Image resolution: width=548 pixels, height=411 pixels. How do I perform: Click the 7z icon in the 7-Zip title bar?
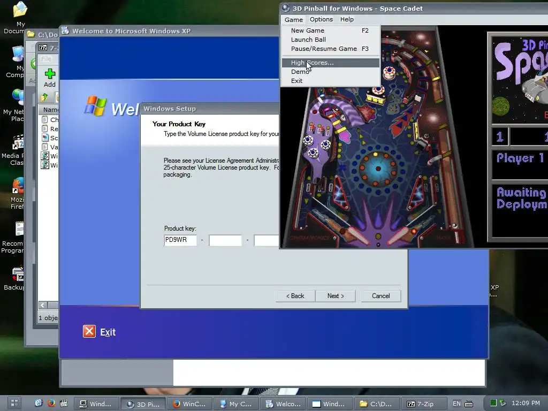[43, 48]
